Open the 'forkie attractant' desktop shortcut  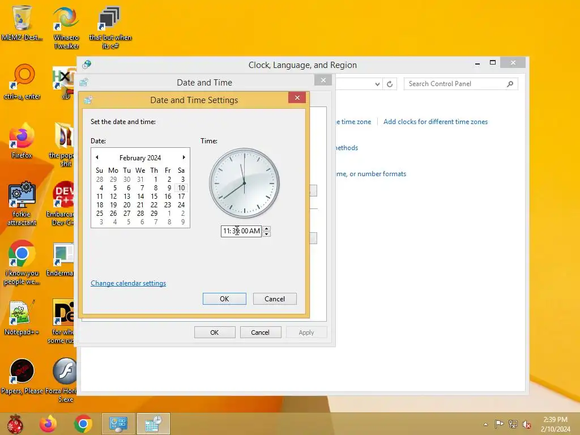coord(22,203)
